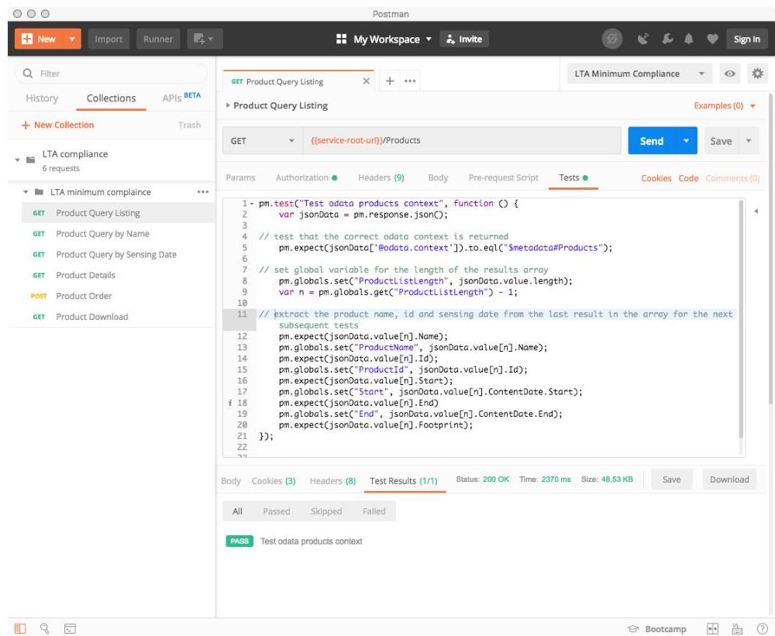Switch to the History tab

[x=42, y=98]
